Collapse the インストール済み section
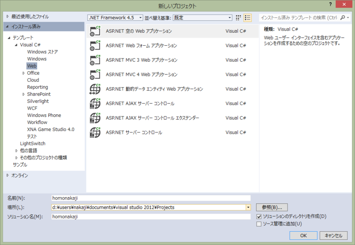This screenshot has width=355, height=245. coord(8,27)
